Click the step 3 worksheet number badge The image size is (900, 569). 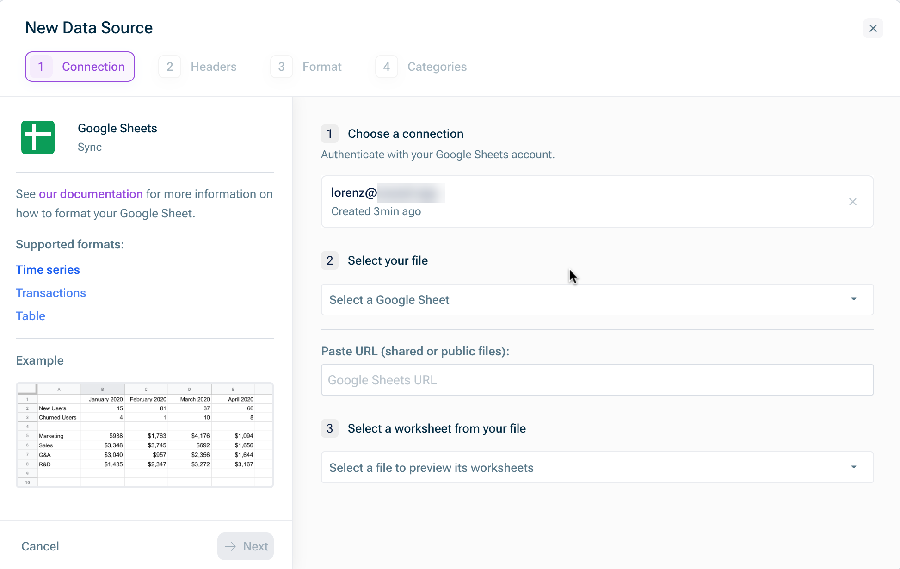pos(330,428)
